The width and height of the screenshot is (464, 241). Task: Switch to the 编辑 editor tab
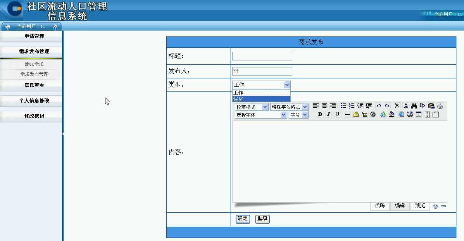[400, 205]
